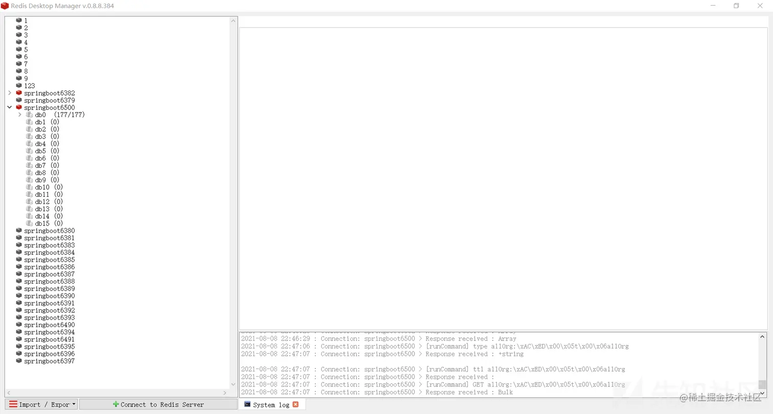Screen dimensions: 773x414
Task: Click the db10 database icon
Action: click(x=30, y=187)
